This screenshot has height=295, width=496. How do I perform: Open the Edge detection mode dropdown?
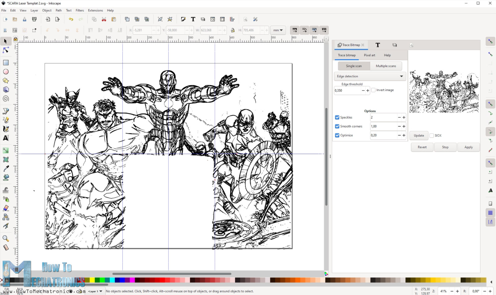click(x=370, y=76)
